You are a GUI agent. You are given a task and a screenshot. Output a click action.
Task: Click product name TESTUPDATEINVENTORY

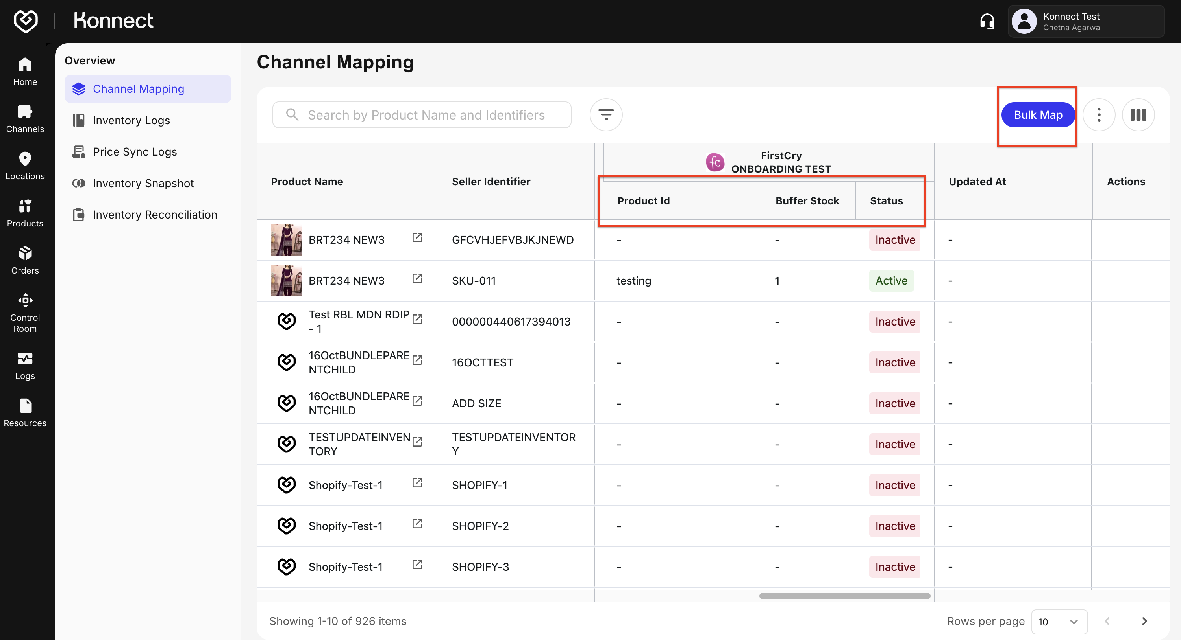click(359, 444)
